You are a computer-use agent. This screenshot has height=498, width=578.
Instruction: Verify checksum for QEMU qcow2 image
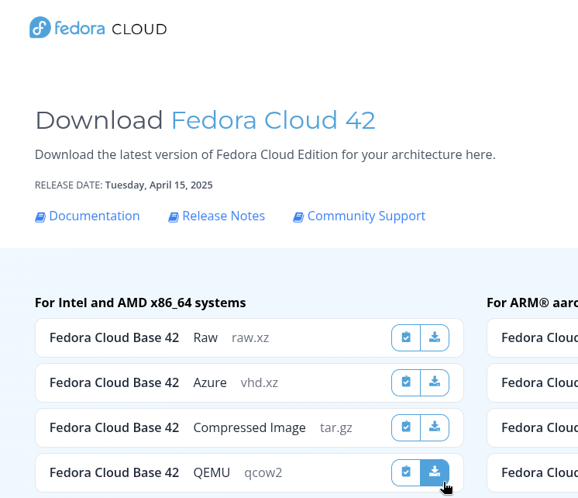coord(406,472)
